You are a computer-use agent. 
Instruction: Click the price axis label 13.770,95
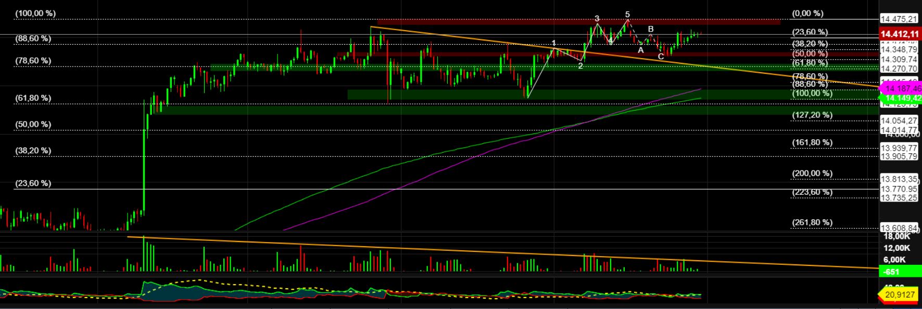pyautogui.click(x=899, y=189)
